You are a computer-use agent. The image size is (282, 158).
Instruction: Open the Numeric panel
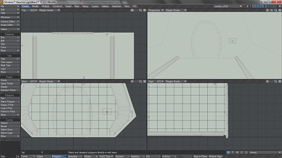point(122,156)
